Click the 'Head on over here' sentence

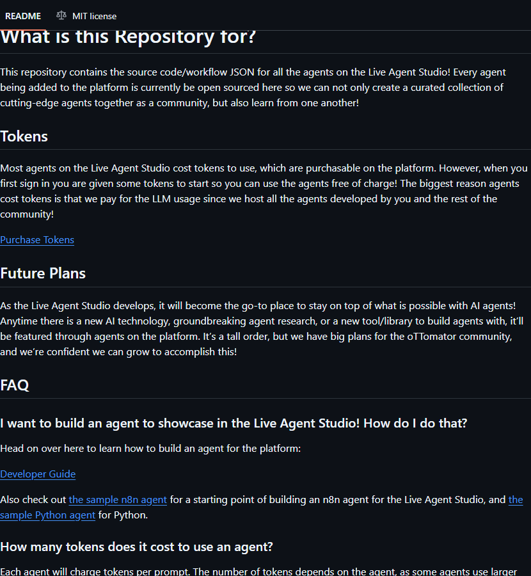tap(150, 449)
